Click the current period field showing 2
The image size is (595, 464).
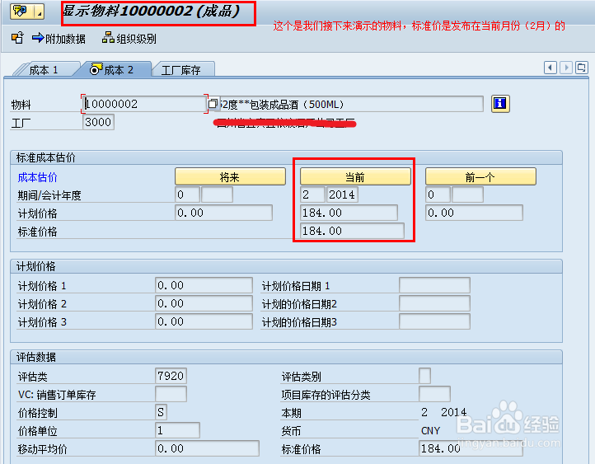312,195
